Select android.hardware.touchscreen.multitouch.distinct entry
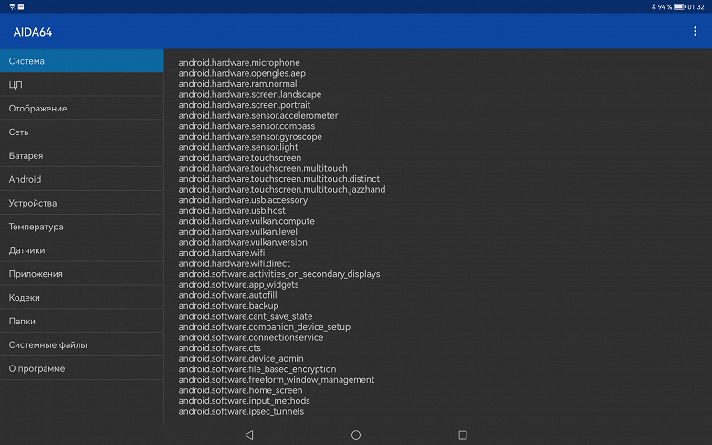The height and width of the screenshot is (445, 712). (278, 178)
